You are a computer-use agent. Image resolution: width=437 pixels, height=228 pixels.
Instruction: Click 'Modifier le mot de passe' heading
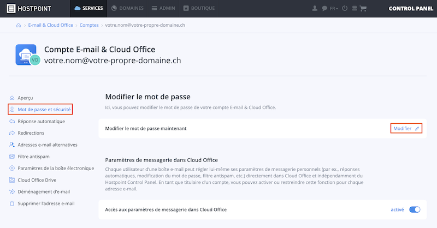pyautogui.click(x=147, y=97)
